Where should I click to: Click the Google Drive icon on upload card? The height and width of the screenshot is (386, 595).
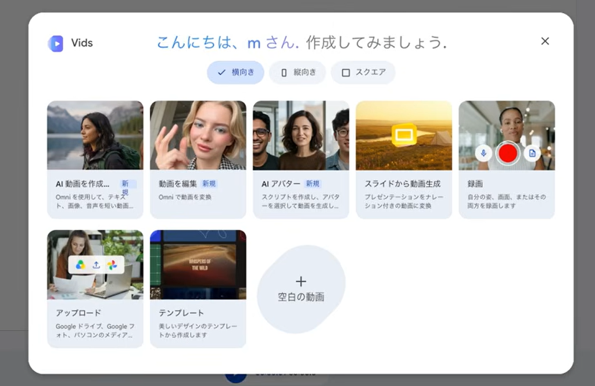(x=80, y=265)
